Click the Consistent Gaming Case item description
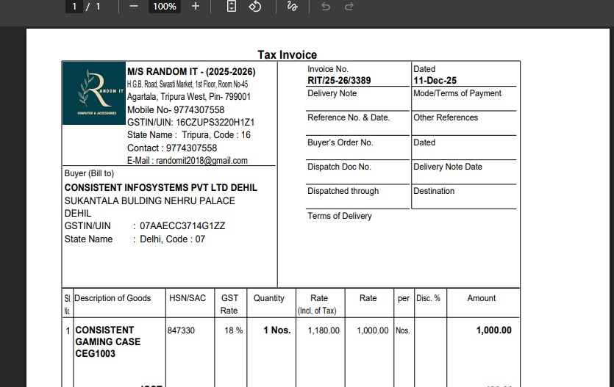 coord(107,341)
